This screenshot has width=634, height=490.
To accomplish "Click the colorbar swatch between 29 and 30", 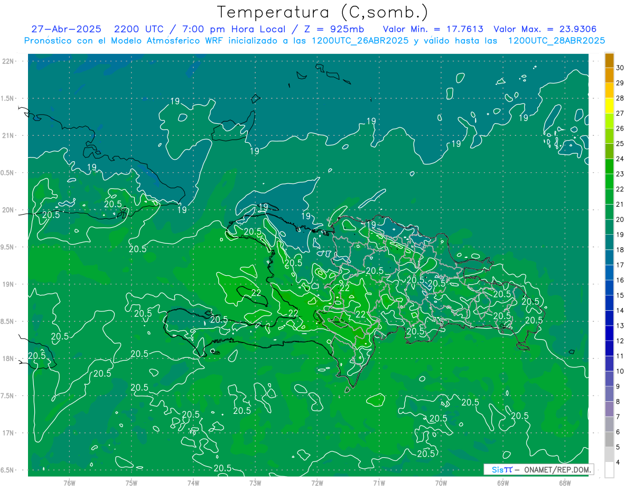I will [609, 75].
